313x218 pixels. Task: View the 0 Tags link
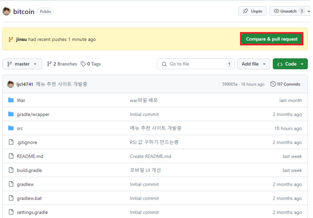coord(91,64)
